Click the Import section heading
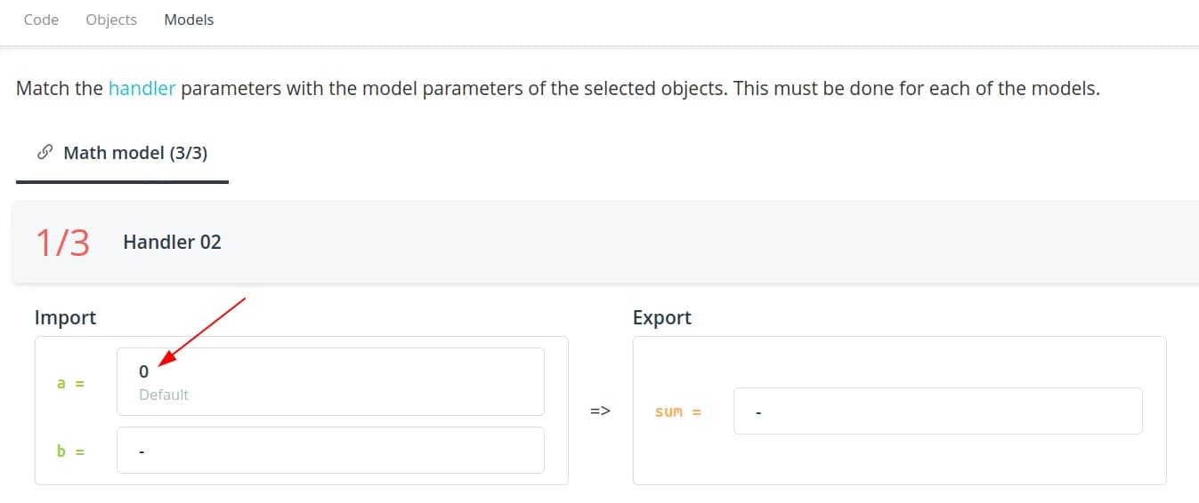Image resolution: width=1199 pixels, height=503 pixels. 65,317
